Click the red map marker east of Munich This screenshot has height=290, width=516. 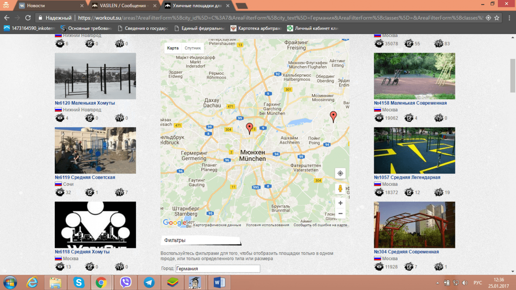[333, 116]
